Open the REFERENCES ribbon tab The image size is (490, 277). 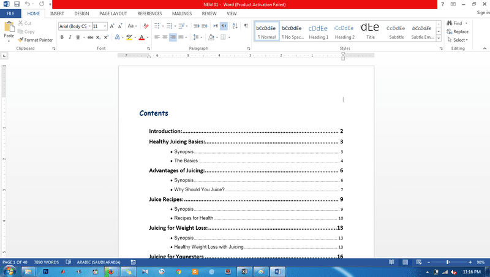(x=149, y=13)
